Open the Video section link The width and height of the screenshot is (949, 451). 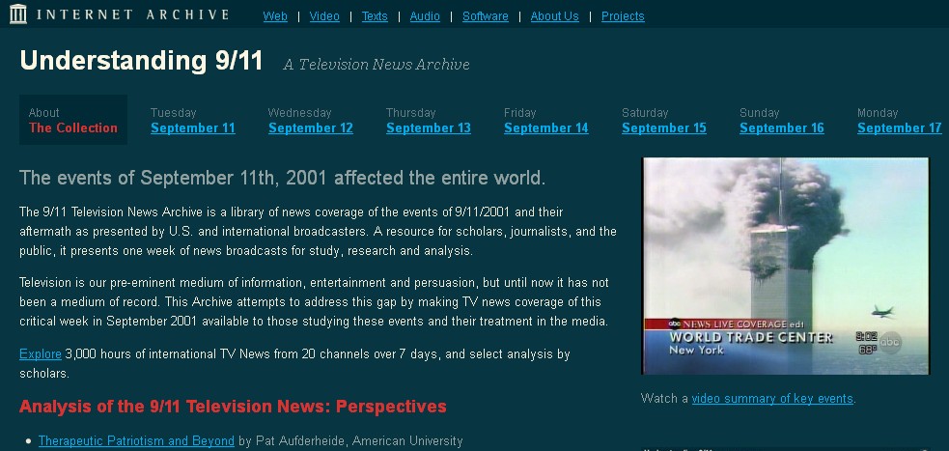click(x=324, y=16)
